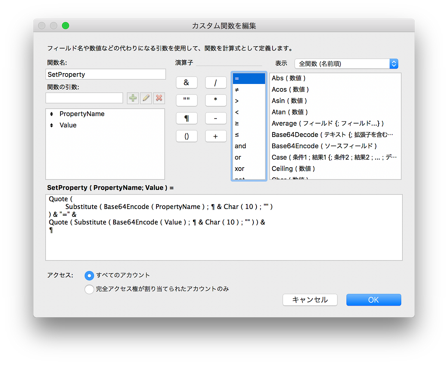Insert quotation marks with the "" operator button
The image size is (448, 365).
click(187, 100)
